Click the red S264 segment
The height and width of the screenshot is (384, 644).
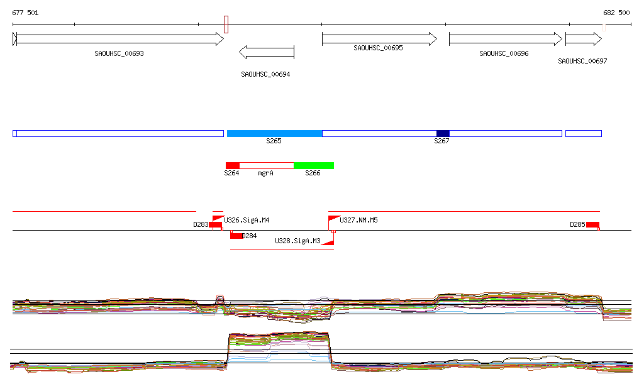click(x=233, y=165)
